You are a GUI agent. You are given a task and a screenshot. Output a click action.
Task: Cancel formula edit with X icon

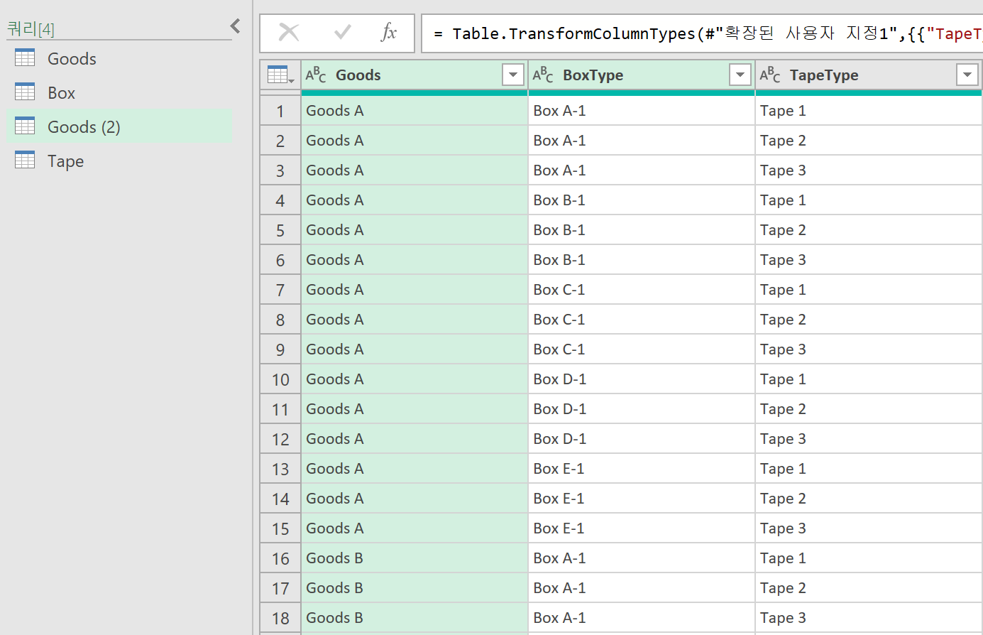pyautogui.click(x=289, y=32)
